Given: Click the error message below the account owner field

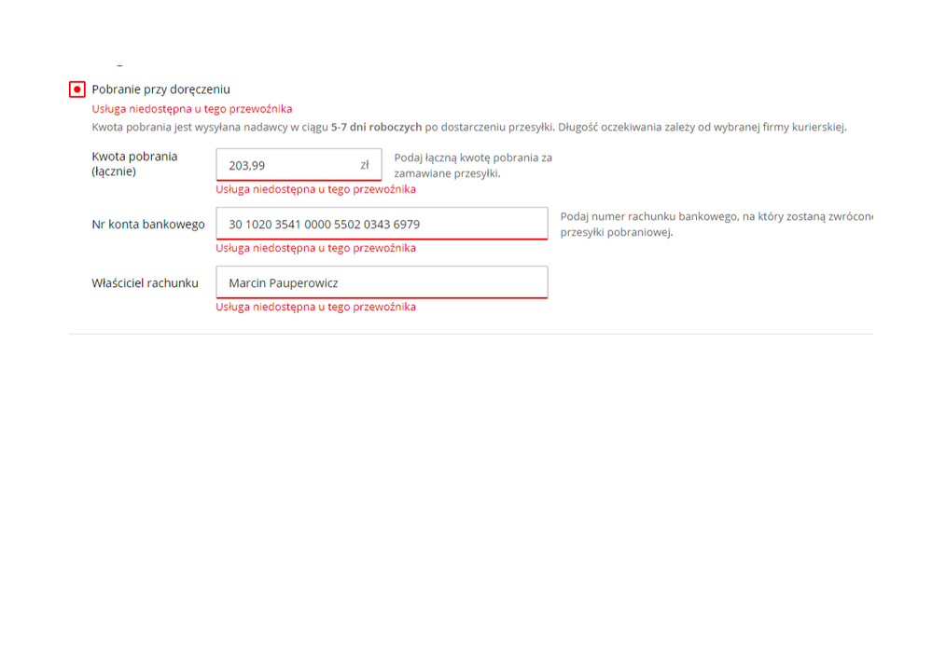Looking at the screenshot, I should pyautogui.click(x=315, y=307).
